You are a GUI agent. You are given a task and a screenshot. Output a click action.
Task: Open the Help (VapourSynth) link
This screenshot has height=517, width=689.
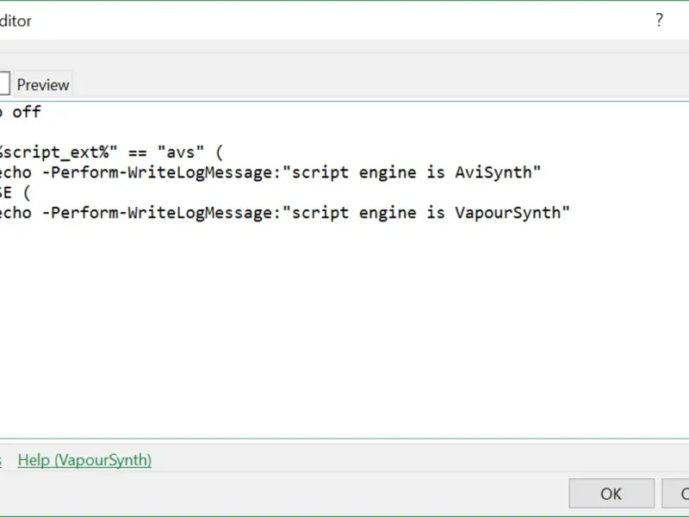pyautogui.click(x=84, y=460)
